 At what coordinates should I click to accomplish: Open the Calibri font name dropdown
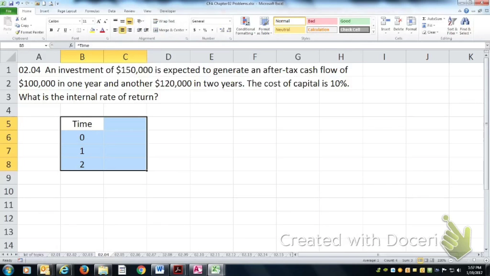[80, 21]
